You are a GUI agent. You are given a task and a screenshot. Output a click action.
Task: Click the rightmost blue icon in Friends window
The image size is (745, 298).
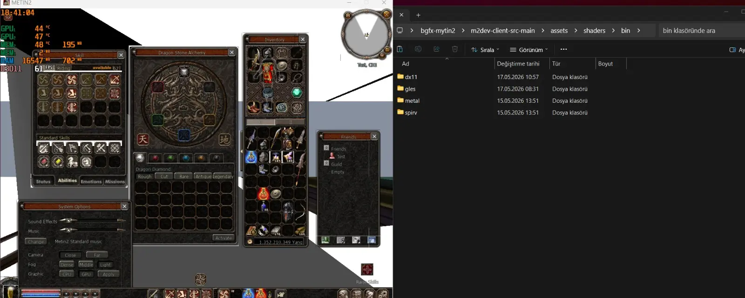point(372,240)
